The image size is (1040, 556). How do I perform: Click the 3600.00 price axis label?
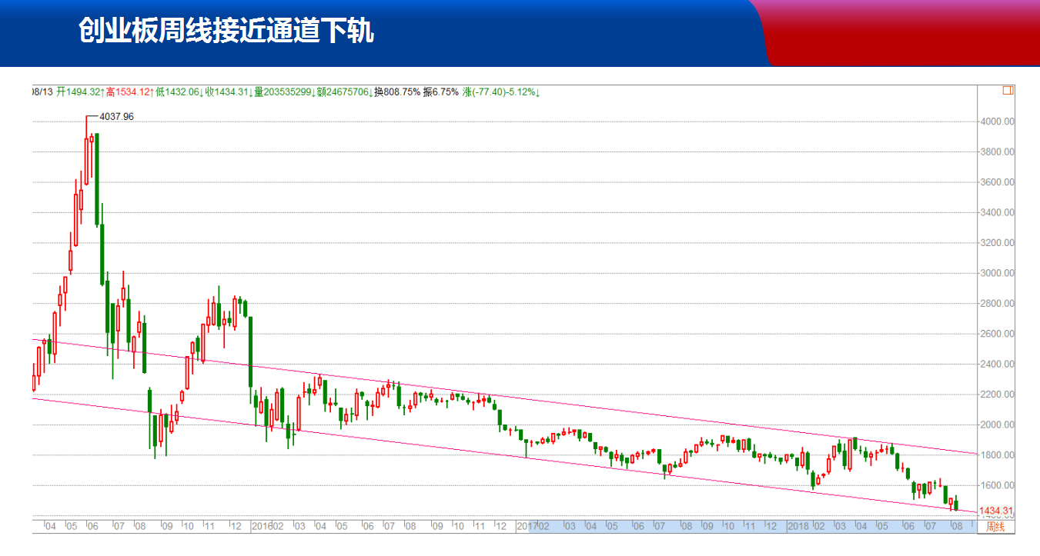[997, 182]
